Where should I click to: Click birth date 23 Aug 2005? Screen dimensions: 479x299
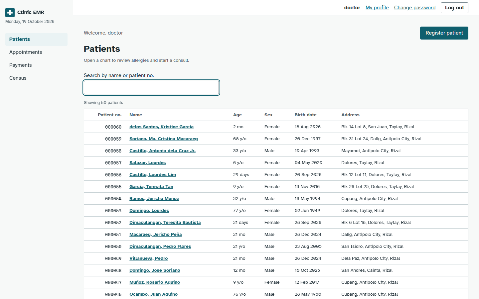(308, 247)
